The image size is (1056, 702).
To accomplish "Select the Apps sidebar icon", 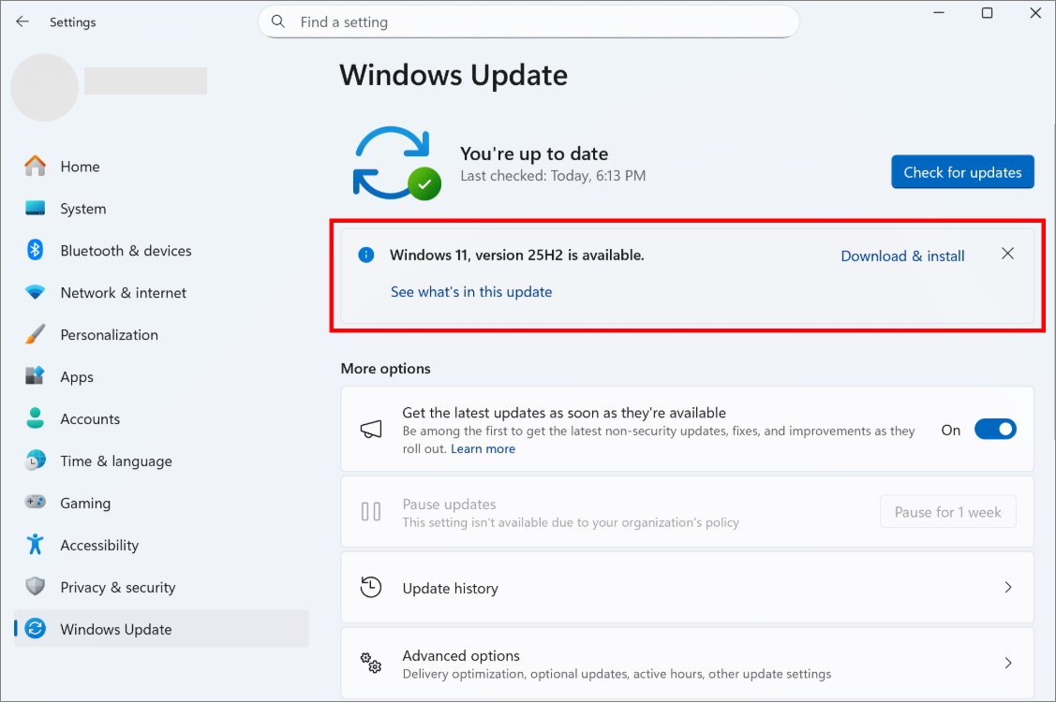I will tap(35, 376).
